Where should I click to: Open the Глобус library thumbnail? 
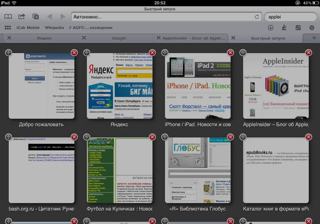(x=198, y=170)
